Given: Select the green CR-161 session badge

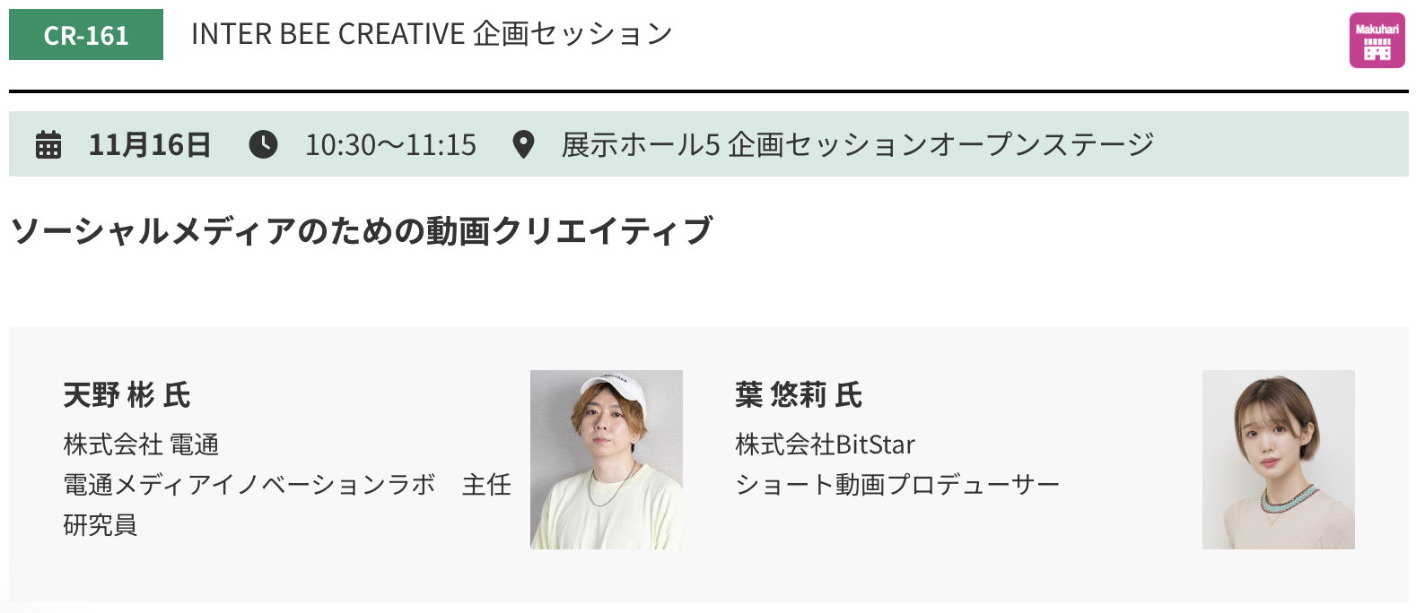Looking at the screenshot, I should 86,35.
